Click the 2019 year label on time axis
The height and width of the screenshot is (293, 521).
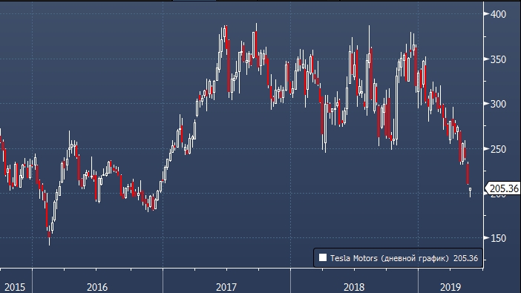tap(450, 286)
